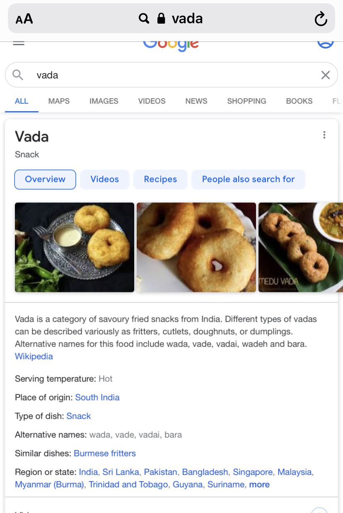Open the hamburger menu
Viewport: 343px width, 513px height.
pyautogui.click(x=19, y=43)
